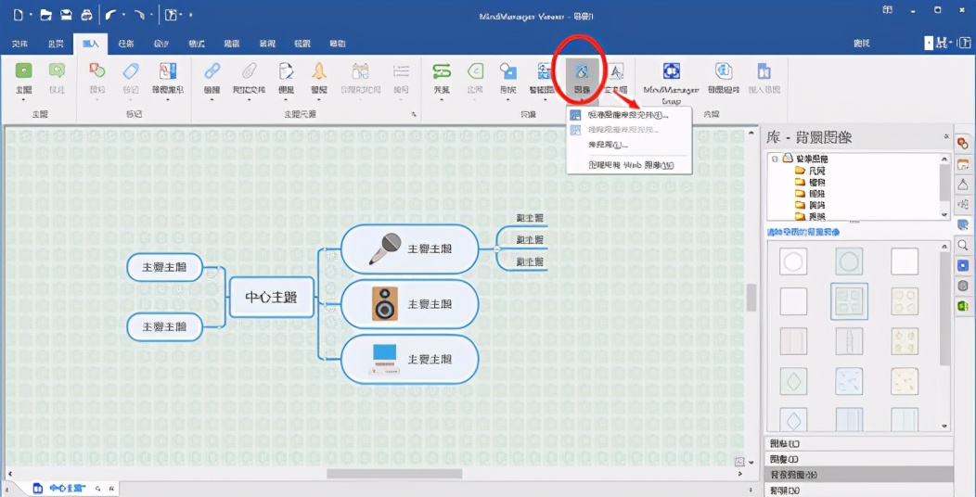Expand the dropdown arrow under the Topic button

[23, 99]
